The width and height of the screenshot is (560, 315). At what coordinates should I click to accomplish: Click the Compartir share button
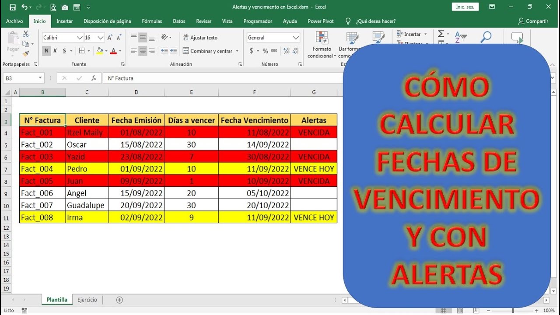coord(533,21)
